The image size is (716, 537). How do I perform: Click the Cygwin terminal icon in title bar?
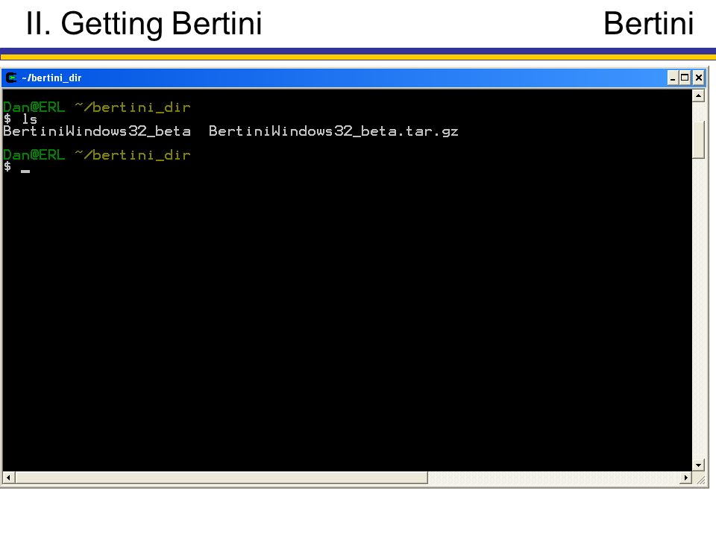coord(11,78)
